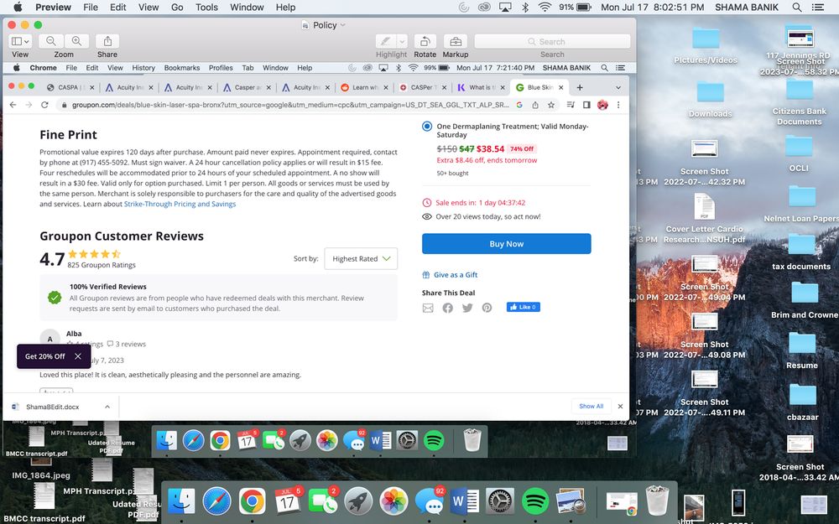Open Photos app in the real bottom Dock
The height and width of the screenshot is (524, 839).
pyautogui.click(x=393, y=501)
